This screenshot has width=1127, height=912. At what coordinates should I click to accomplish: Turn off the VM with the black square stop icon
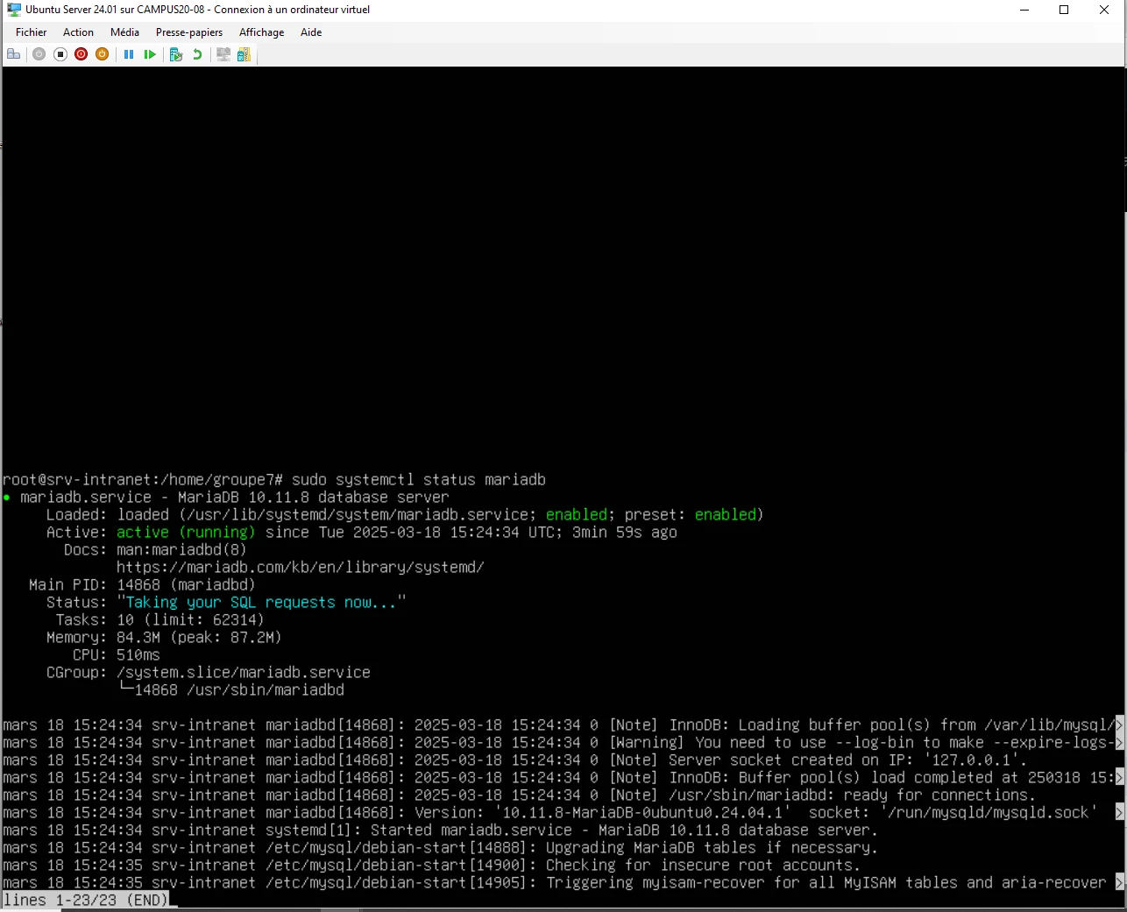60,54
